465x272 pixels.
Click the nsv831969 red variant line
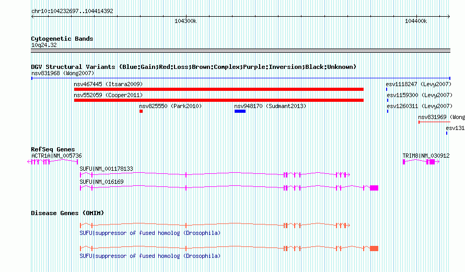point(435,122)
